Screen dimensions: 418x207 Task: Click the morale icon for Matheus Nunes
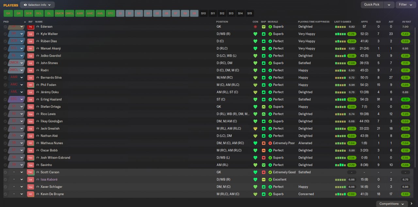270,143
